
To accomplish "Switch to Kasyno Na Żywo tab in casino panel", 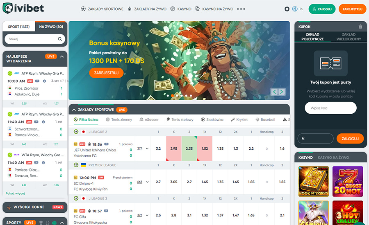I will point(333,157).
